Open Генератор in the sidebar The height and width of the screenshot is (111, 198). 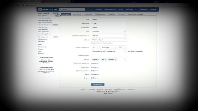pyautogui.click(x=42, y=47)
